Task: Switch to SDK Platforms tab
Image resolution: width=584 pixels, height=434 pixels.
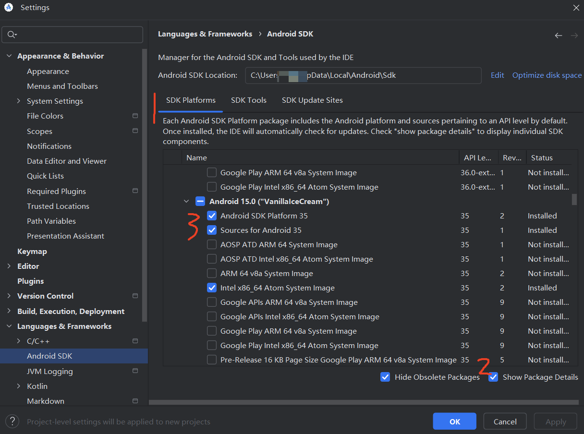Action: tap(191, 100)
